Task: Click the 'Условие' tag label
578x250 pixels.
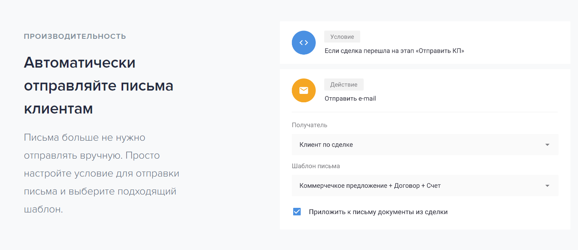Action: pyautogui.click(x=342, y=37)
